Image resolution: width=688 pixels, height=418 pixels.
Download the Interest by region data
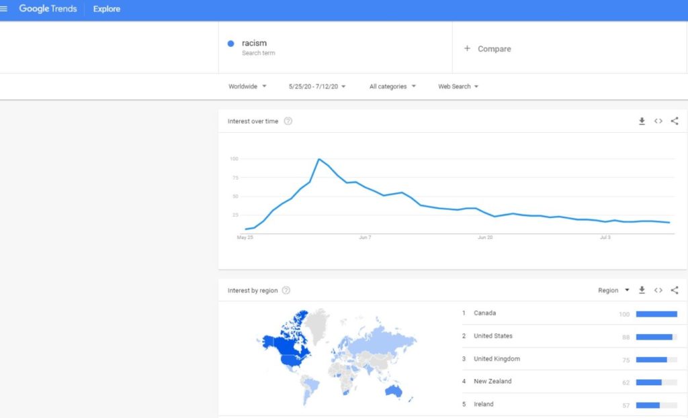click(642, 291)
